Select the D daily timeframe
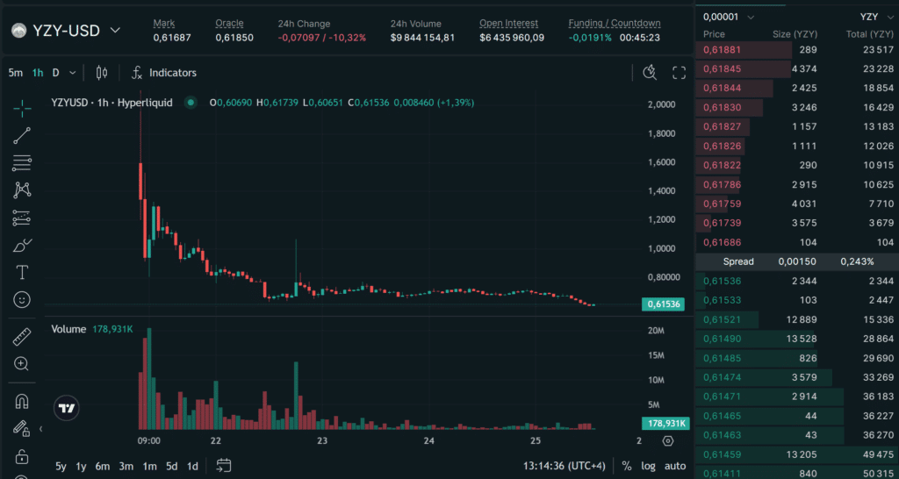Image resolution: width=899 pixels, height=479 pixels. 55,73
